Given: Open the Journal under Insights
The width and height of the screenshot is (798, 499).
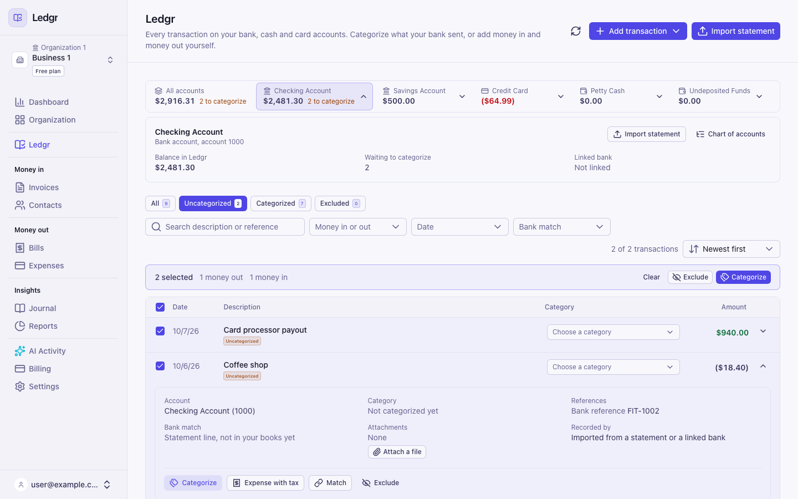Looking at the screenshot, I should 63,308.
